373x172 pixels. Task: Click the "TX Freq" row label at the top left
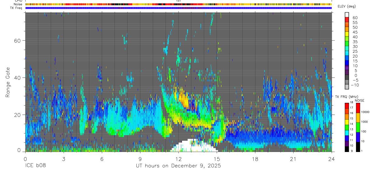[x=17, y=8]
